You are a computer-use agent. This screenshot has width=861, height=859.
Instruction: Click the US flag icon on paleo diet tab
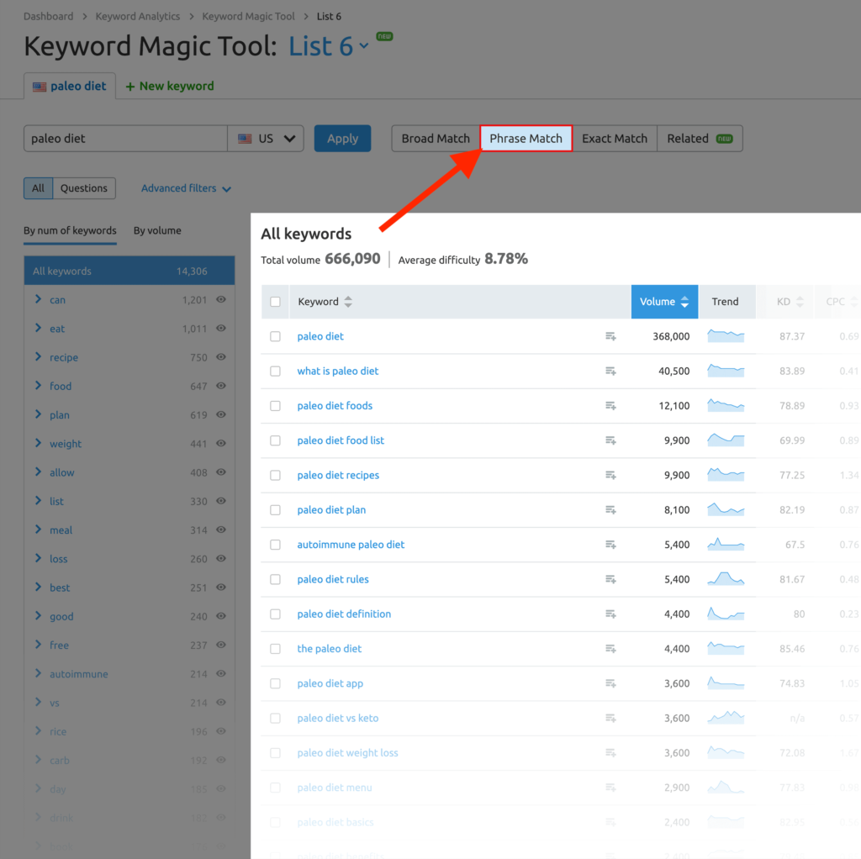click(39, 86)
